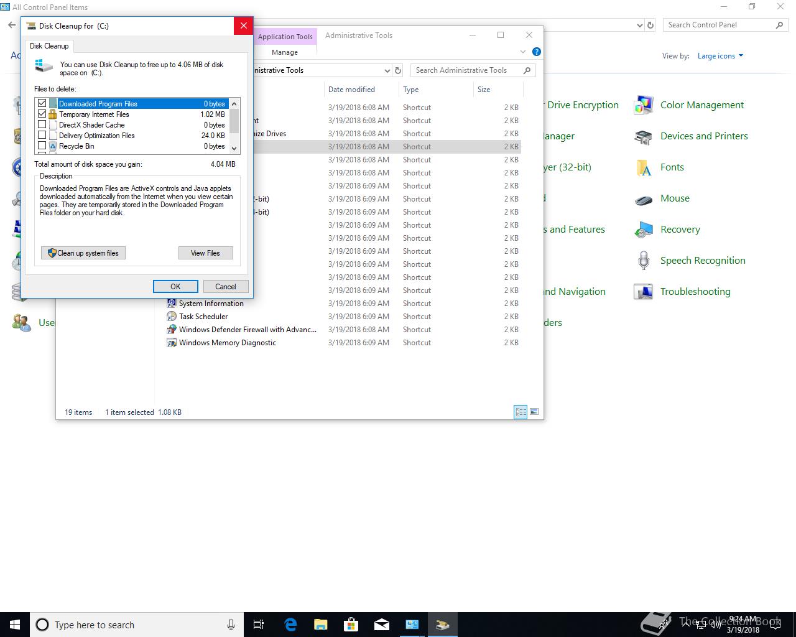Open the Mouse settings icon
The image size is (796, 637).
643,199
